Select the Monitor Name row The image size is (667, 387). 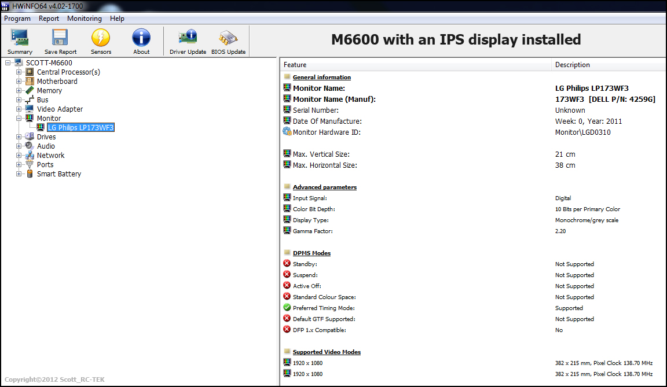[x=473, y=88]
